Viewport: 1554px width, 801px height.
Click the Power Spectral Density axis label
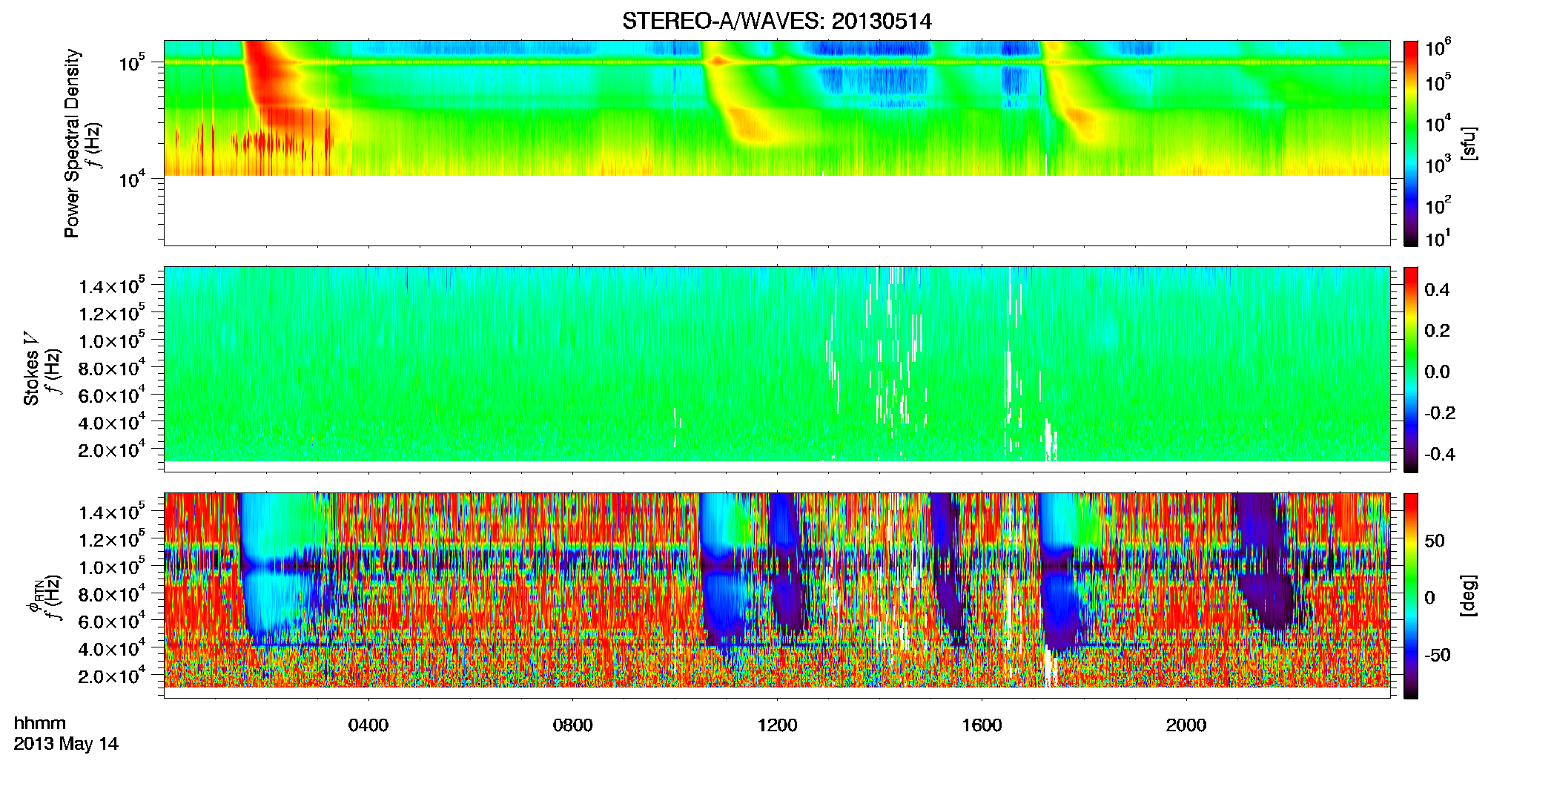click(x=72, y=143)
